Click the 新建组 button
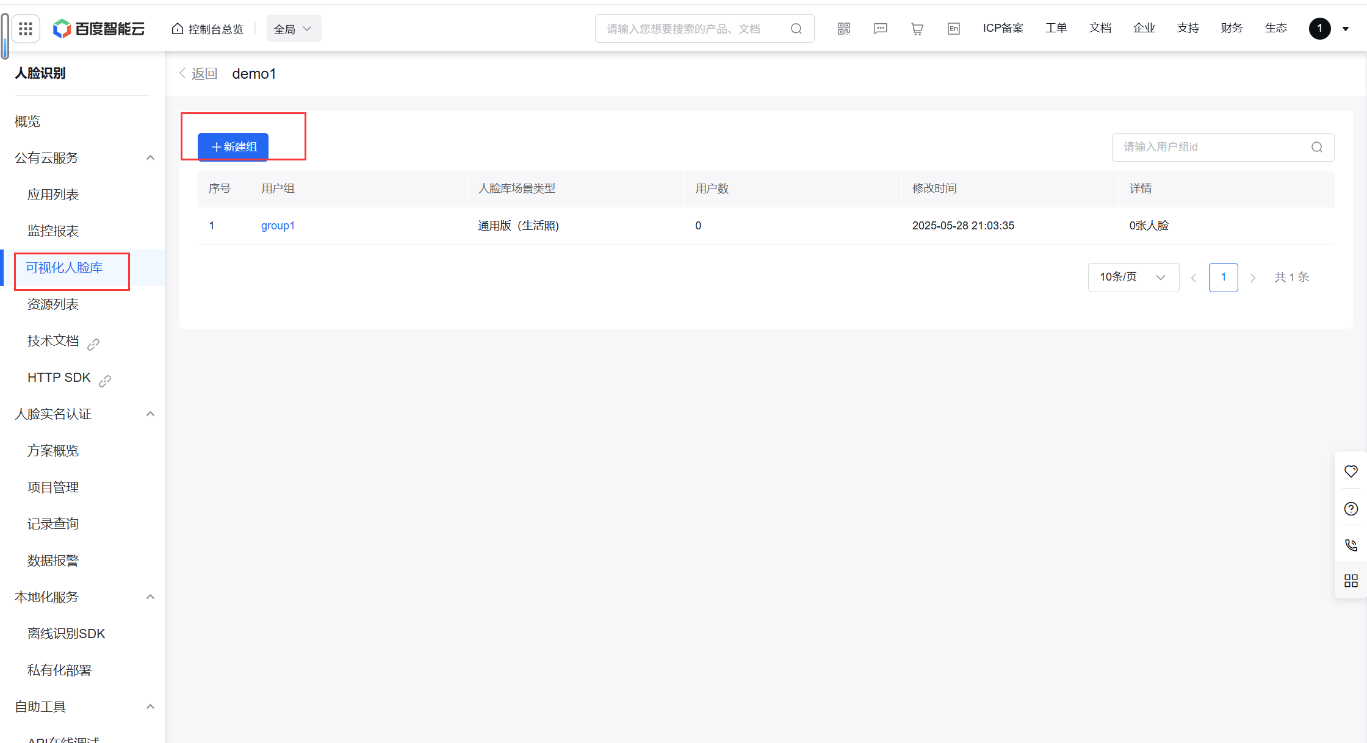 [233, 147]
